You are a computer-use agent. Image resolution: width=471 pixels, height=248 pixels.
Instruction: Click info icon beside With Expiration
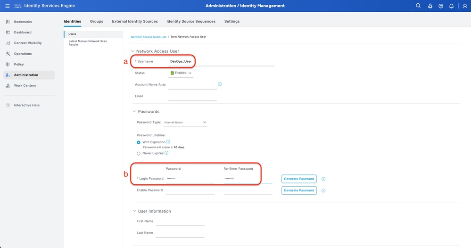click(168, 142)
